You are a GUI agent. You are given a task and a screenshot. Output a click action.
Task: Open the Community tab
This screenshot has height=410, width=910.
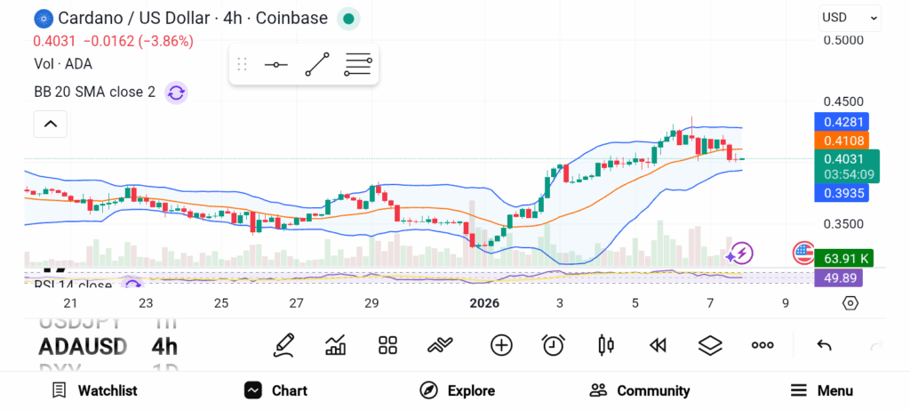point(640,390)
